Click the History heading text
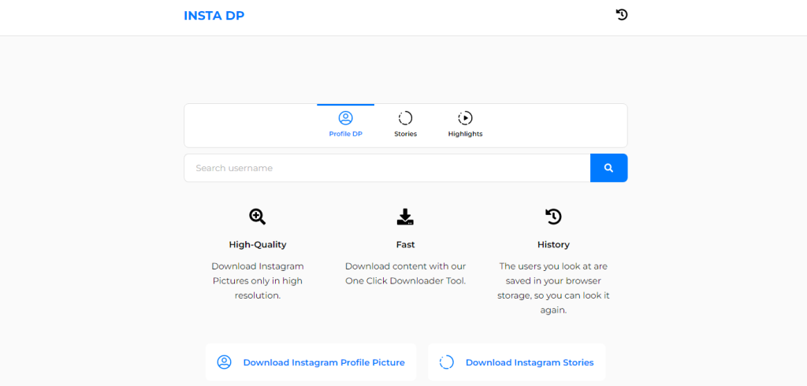Image resolution: width=807 pixels, height=386 pixels. coord(553,244)
